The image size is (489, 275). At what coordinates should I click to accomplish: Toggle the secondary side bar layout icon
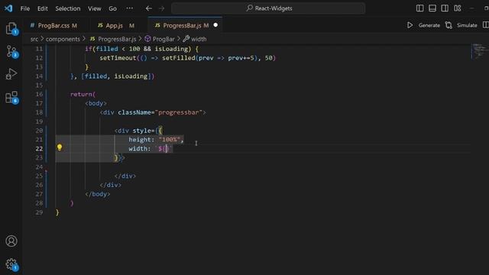[445, 8]
